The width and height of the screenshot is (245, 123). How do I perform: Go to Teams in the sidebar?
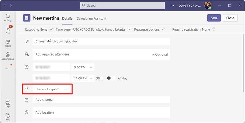[8, 43]
